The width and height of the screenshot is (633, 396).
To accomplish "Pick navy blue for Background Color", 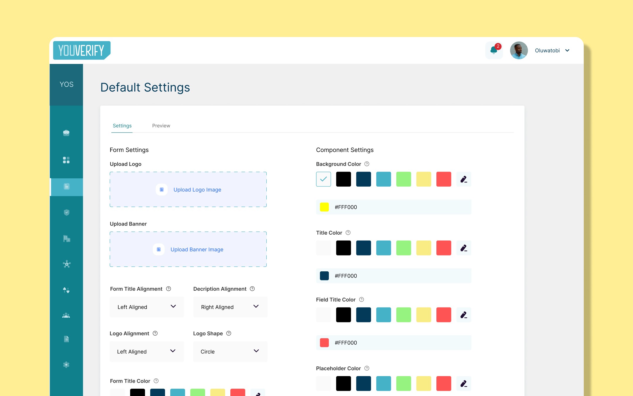I will [x=363, y=179].
